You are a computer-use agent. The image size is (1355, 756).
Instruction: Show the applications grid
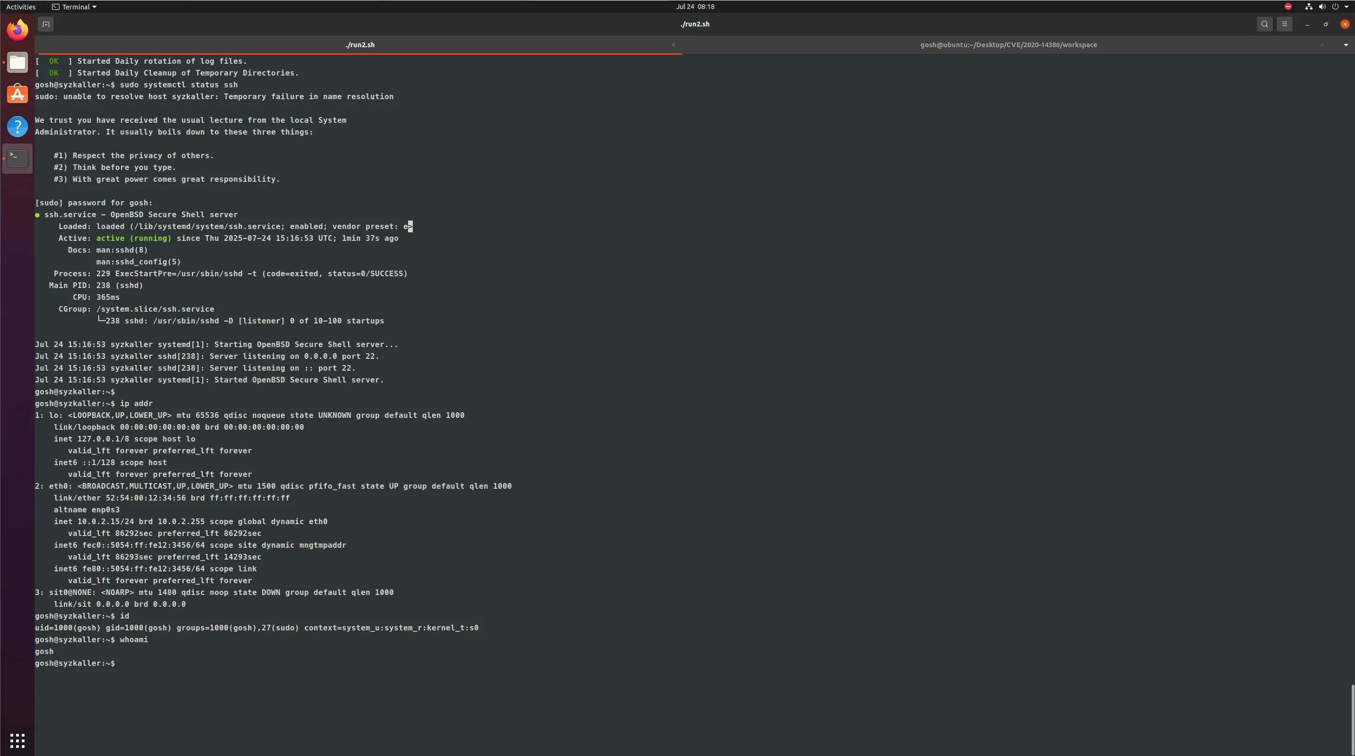coord(17,741)
